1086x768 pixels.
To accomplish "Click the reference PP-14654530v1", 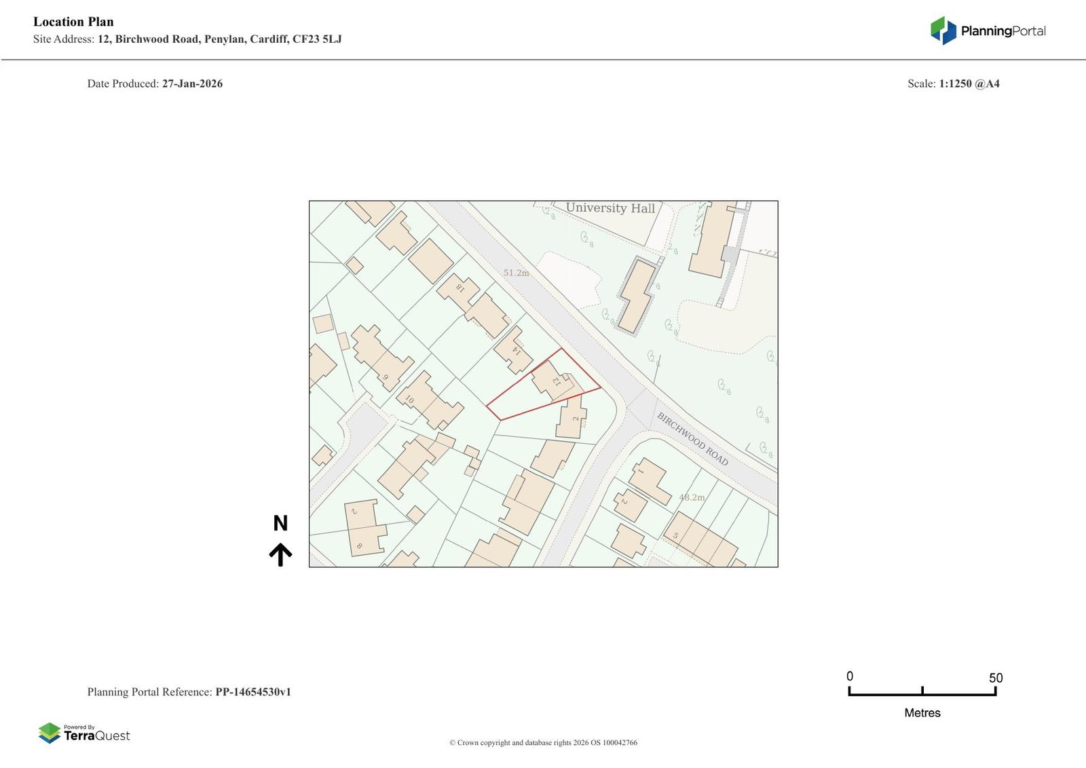I will pos(253,692).
